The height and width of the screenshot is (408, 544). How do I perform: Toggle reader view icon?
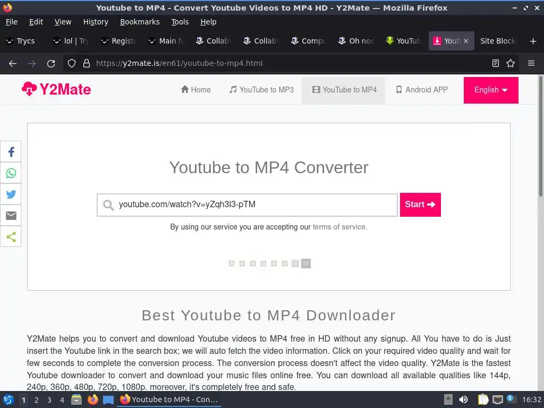point(496,64)
